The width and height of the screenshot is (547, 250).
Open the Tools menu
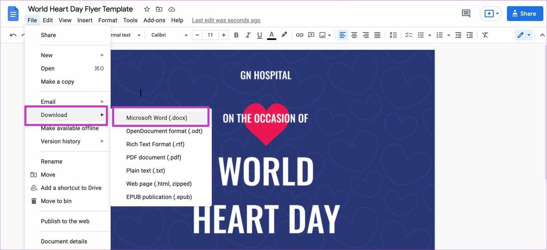click(130, 20)
